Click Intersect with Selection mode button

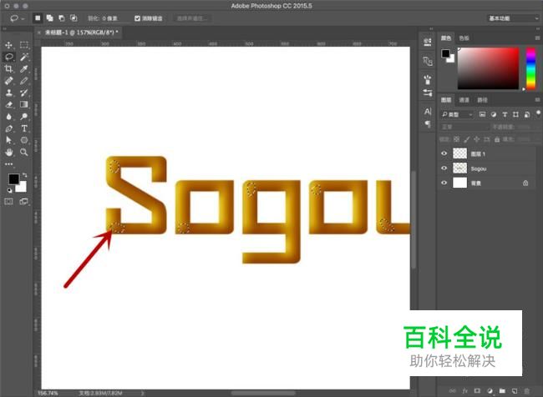(74, 18)
